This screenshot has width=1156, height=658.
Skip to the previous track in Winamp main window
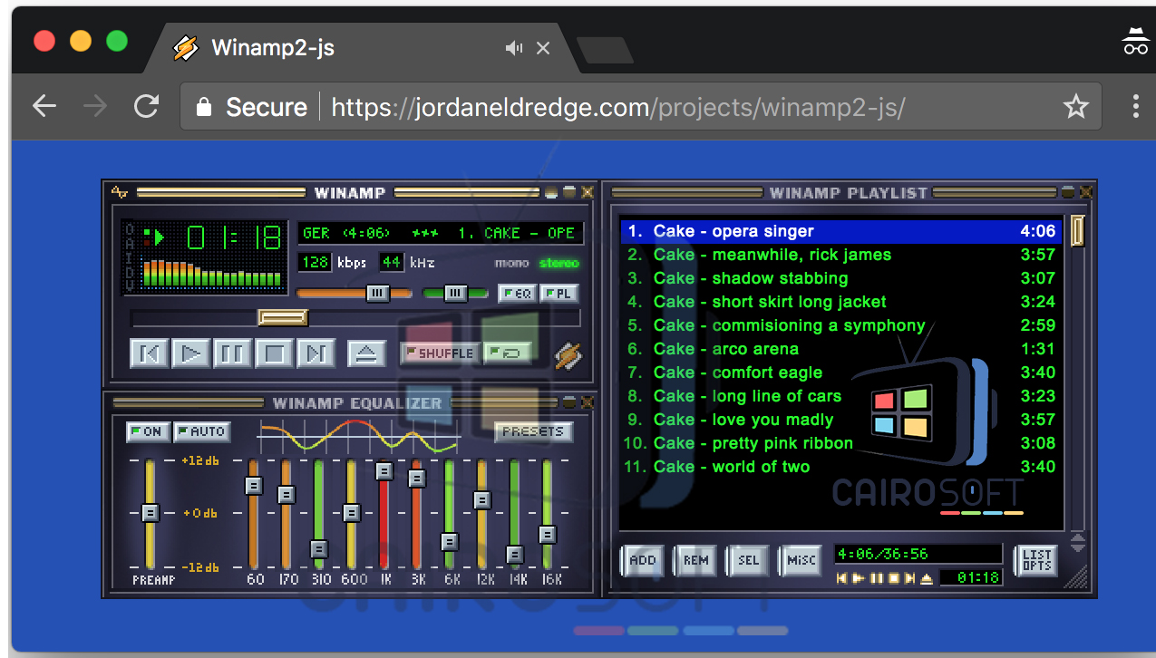pos(150,353)
